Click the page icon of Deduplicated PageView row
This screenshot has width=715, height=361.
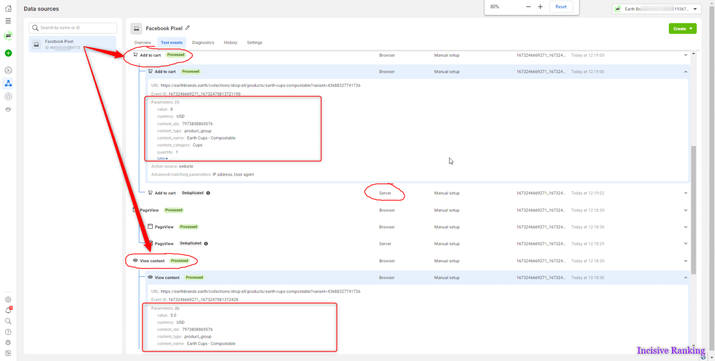coord(150,243)
